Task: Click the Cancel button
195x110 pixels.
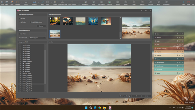Action: tap(146, 96)
